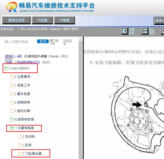This screenshot has width=164, height=159.
Task: Click the page icon beside 1.发动机
Action: [x=20, y=137]
